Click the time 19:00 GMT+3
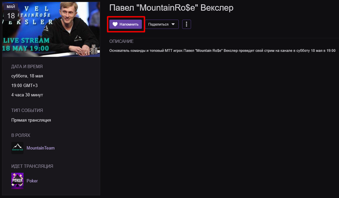The image size is (339, 198). tap(24, 85)
